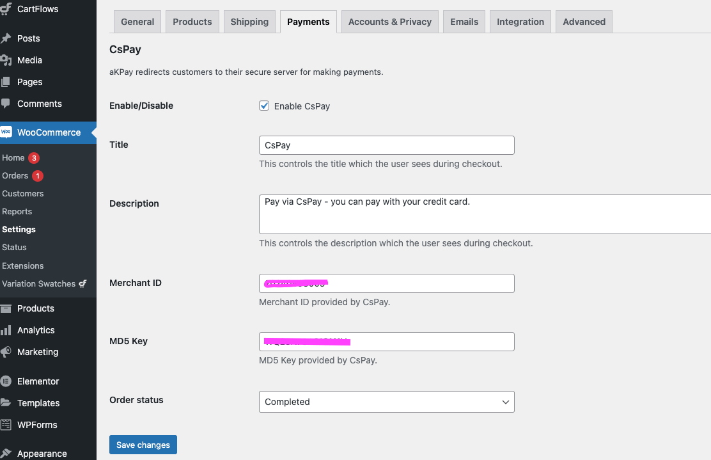Click the Posts pushpin icon
This screenshot has width=711, height=460.
[6, 38]
